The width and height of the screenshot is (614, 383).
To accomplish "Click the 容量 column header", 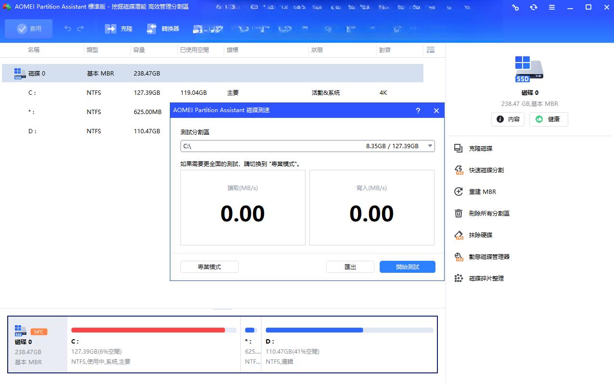I will [139, 50].
